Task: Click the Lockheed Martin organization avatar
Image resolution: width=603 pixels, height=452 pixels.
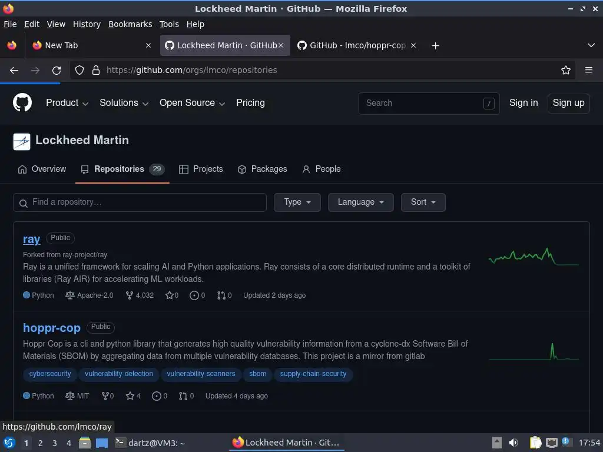Action: click(22, 141)
